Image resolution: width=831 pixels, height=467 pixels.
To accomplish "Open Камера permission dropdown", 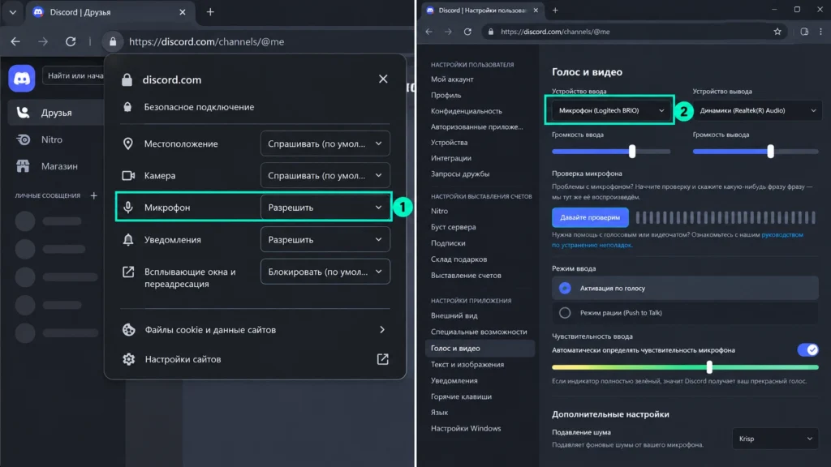I will click(x=325, y=175).
